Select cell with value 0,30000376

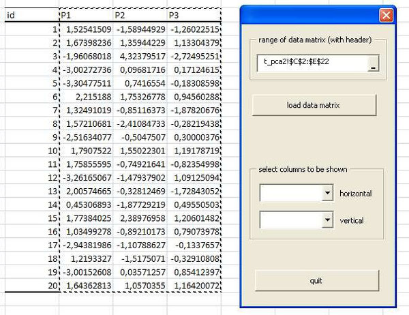point(194,137)
